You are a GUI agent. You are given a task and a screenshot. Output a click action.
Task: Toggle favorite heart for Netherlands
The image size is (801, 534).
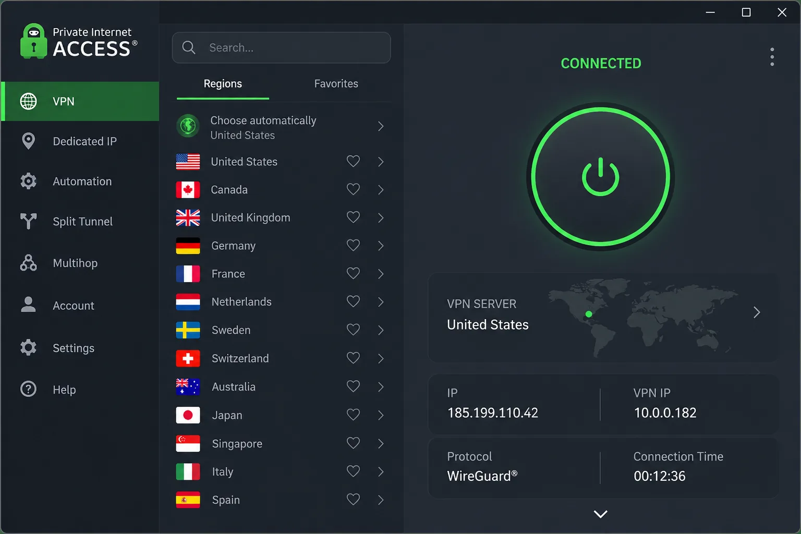[x=353, y=301]
